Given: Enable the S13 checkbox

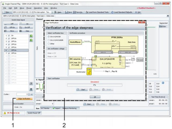Looking at the screenshot, I should [x=155, y=83].
